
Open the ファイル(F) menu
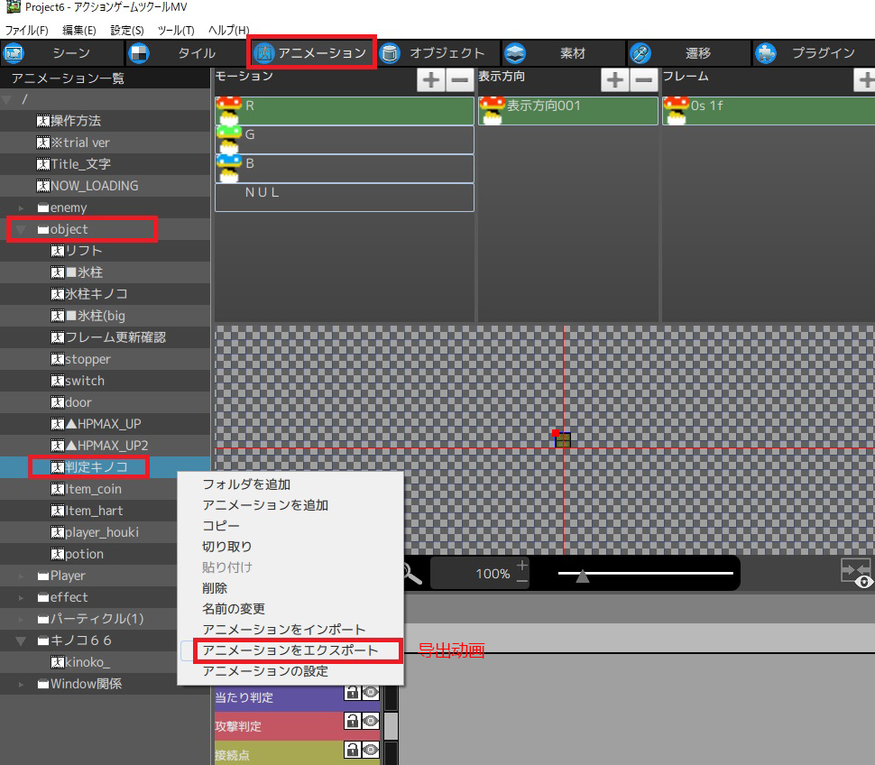(27, 31)
